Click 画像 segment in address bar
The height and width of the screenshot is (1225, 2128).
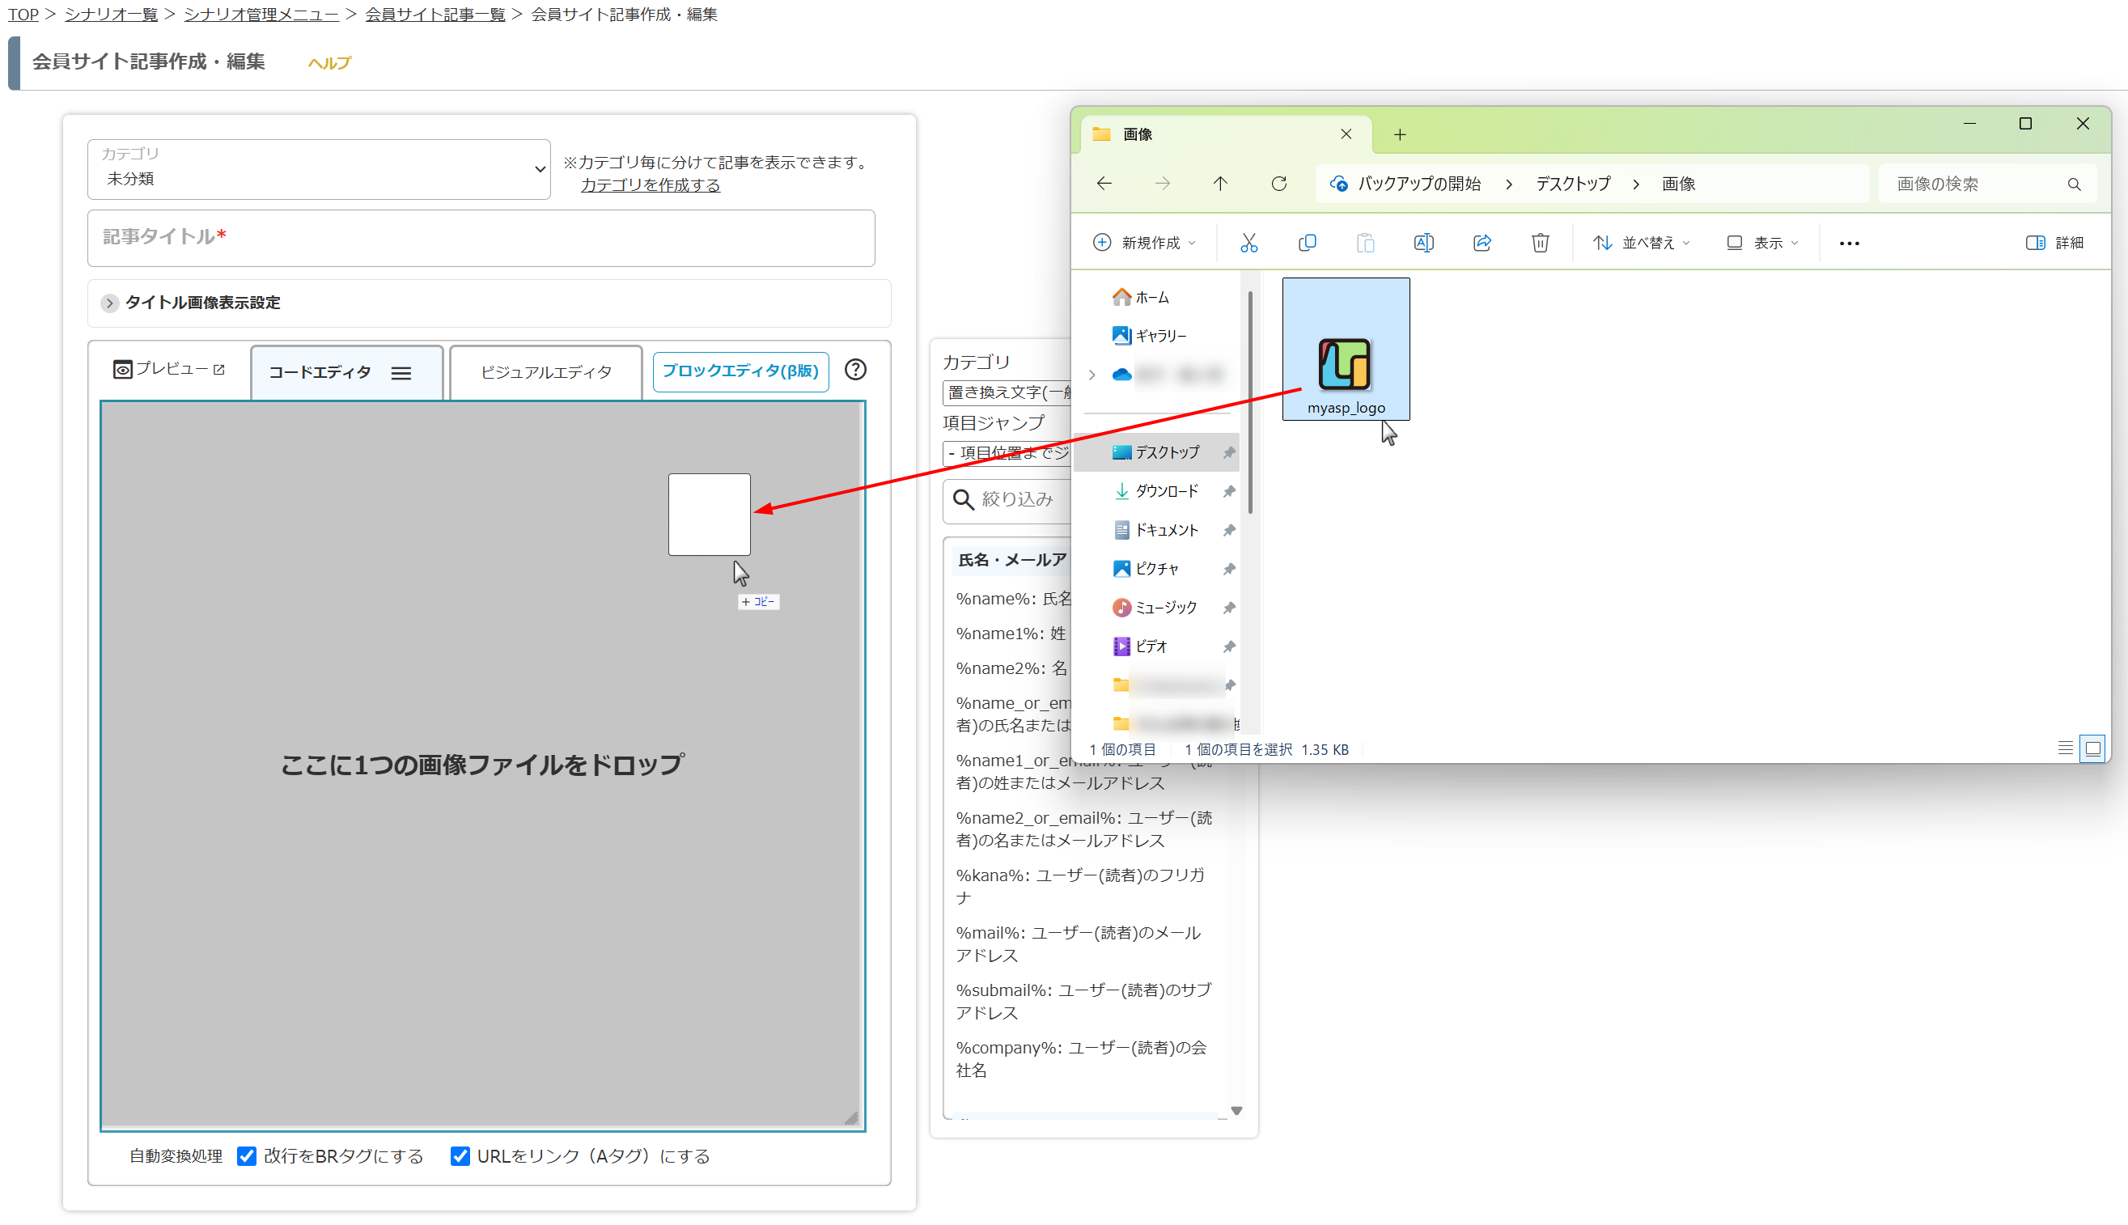[x=1678, y=184]
